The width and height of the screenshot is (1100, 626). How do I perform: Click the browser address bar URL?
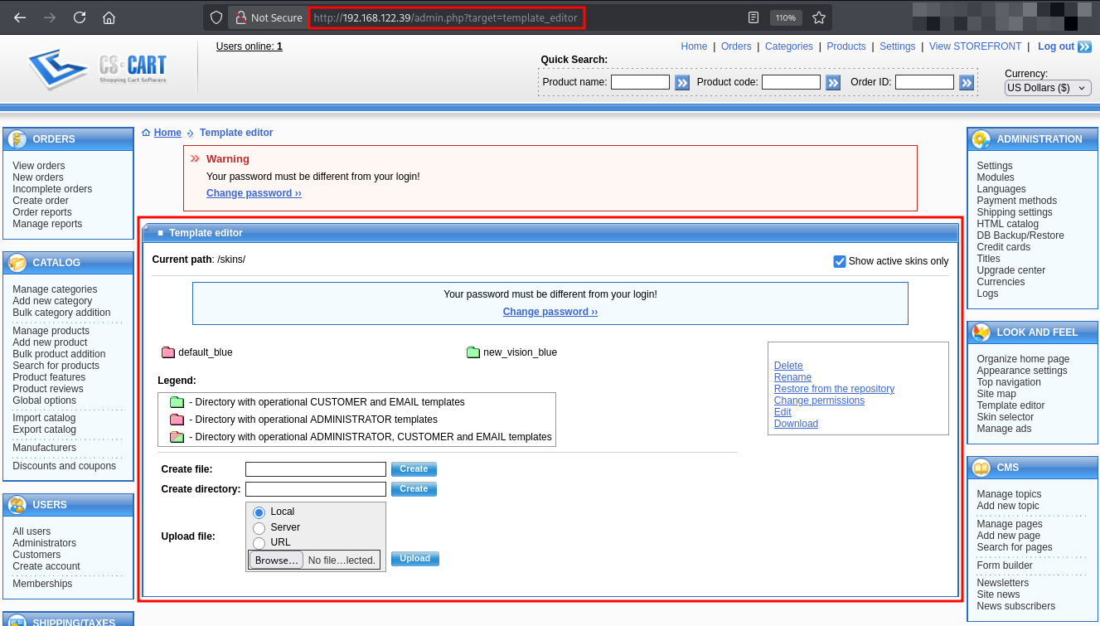pos(446,17)
